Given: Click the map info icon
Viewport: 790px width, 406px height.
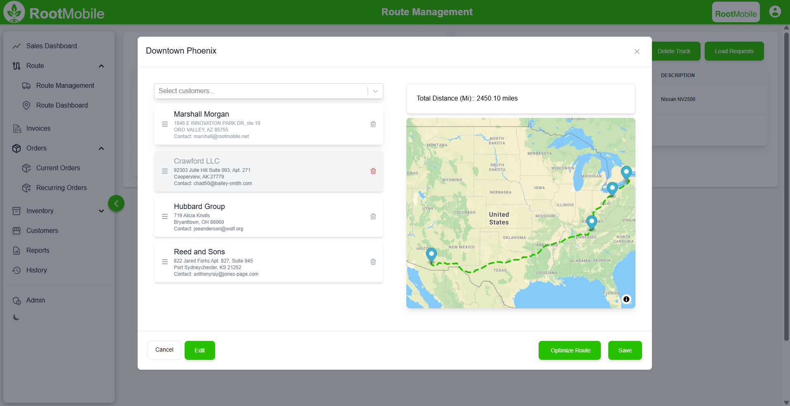Looking at the screenshot, I should (x=626, y=299).
